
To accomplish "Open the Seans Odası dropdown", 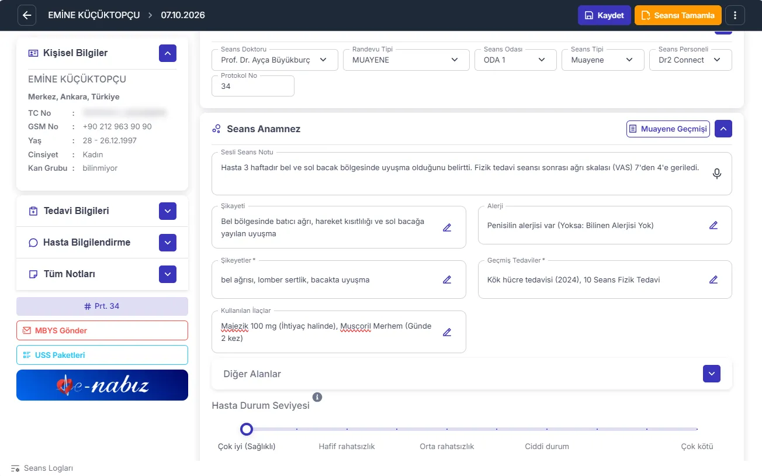I will point(516,60).
